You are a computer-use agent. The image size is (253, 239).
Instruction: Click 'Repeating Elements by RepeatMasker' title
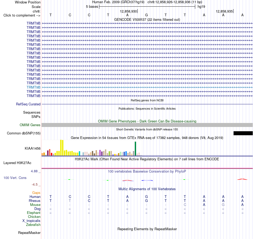tap(147, 229)
